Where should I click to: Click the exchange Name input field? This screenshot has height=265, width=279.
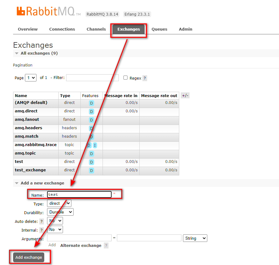pos(79,194)
